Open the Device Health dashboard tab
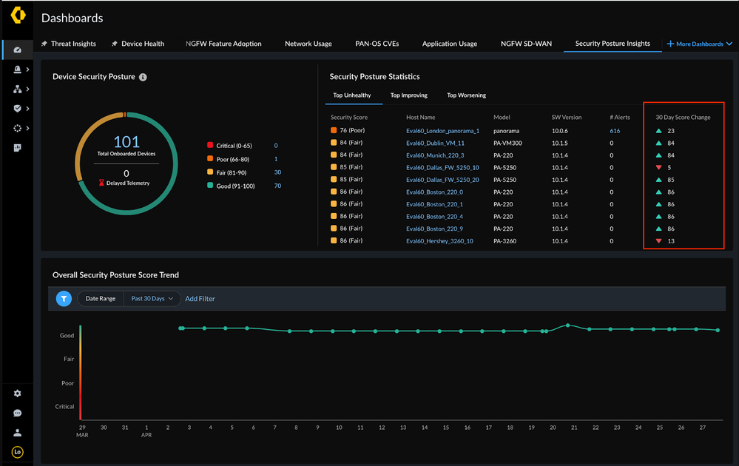The image size is (739, 466). [143, 44]
